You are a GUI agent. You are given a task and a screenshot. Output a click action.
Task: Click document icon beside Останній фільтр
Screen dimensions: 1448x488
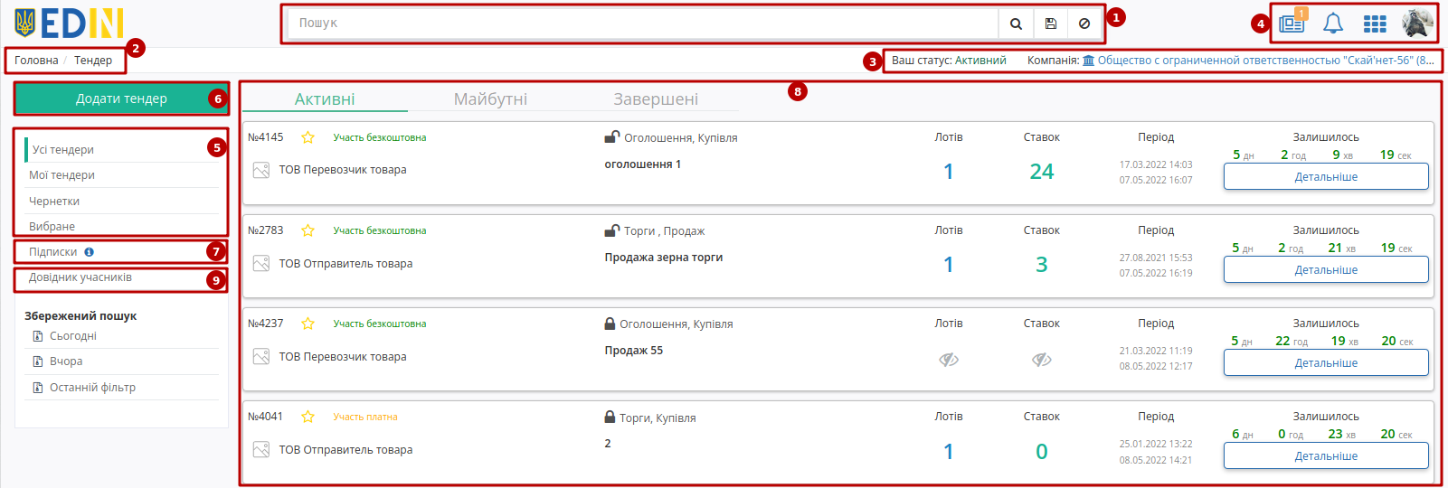pos(38,388)
